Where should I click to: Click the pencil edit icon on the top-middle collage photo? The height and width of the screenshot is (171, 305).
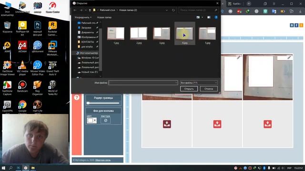238,57
